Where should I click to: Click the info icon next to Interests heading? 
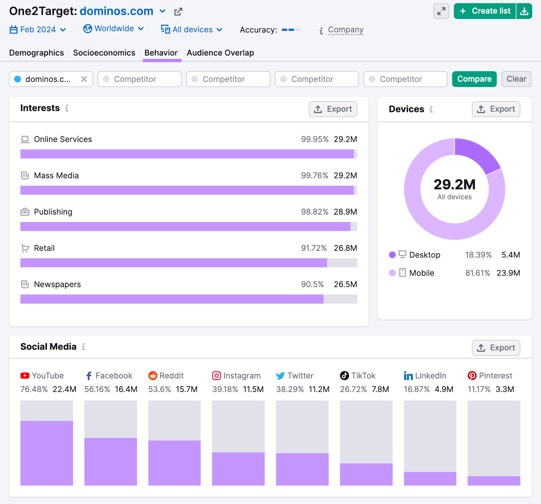point(67,108)
